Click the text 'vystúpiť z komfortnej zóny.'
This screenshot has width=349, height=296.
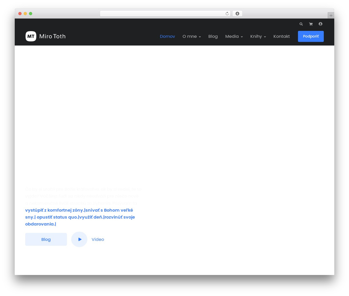point(55,210)
